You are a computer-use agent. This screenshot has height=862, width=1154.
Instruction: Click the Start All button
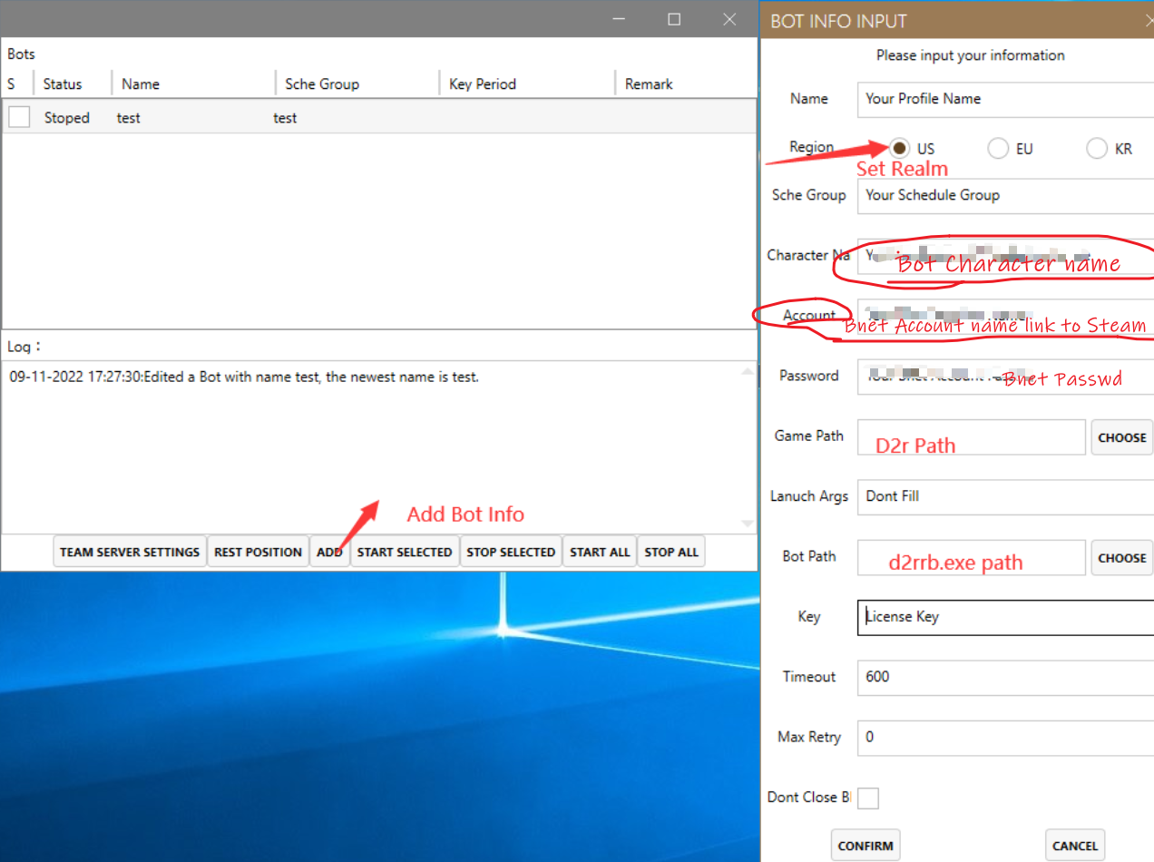tap(600, 552)
